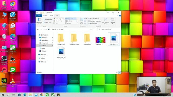Select the Saved Pictures folder

tap(74, 39)
